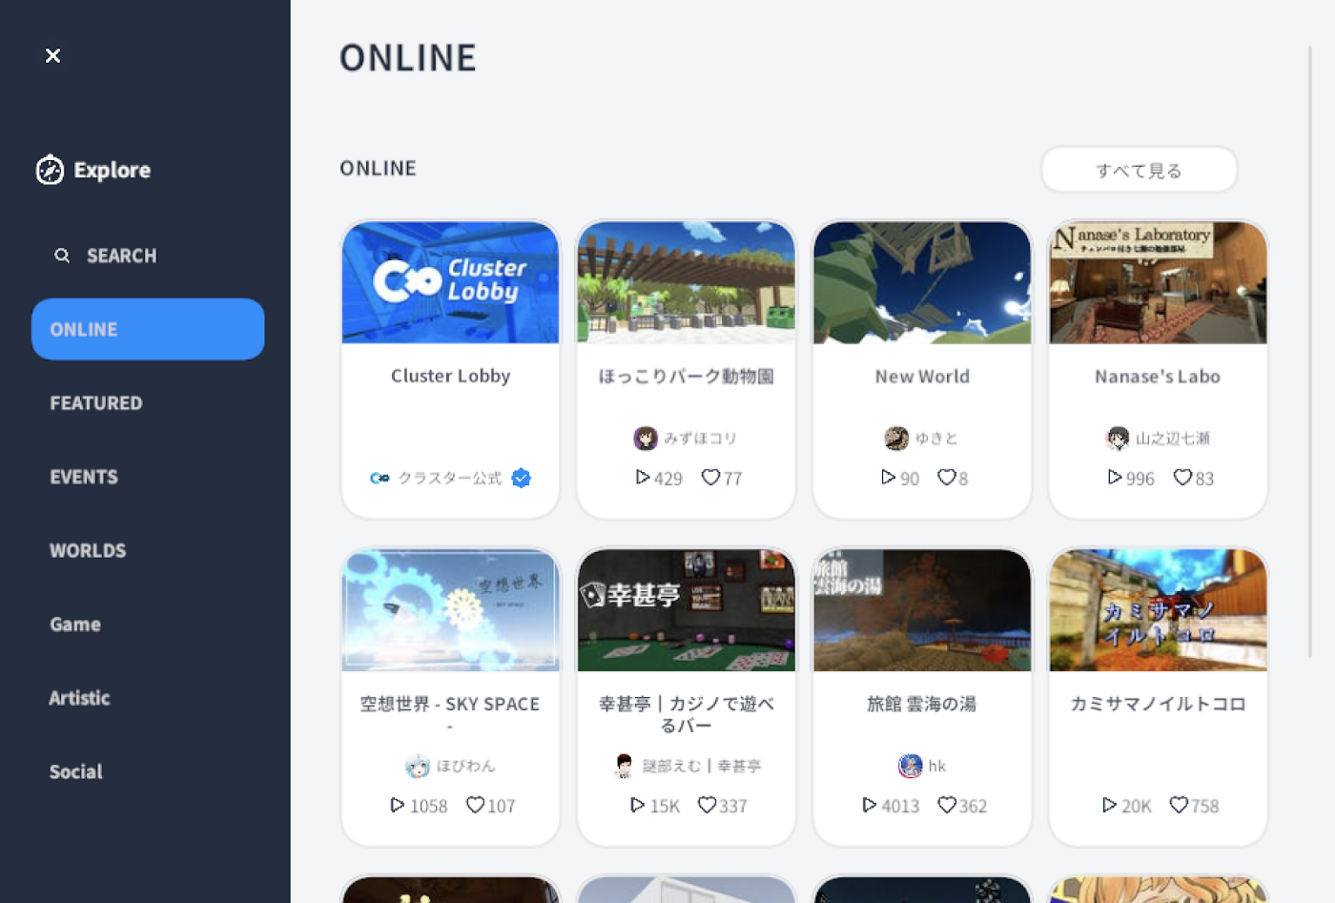Open the Cluster Lobby thumbnail
Viewport: 1335px width, 903px height.
(x=450, y=282)
